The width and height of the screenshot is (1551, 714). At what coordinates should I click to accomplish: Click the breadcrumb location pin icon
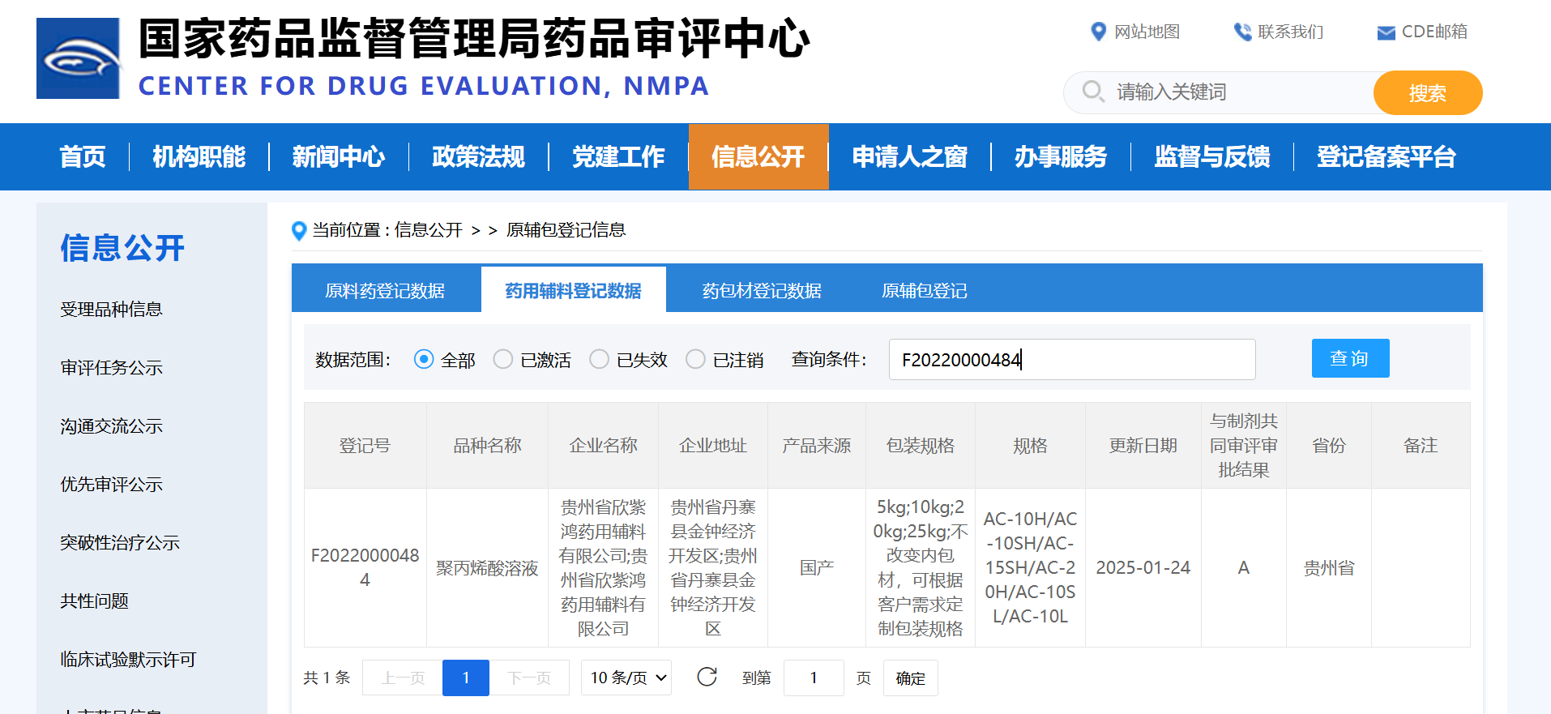[299, 231]
